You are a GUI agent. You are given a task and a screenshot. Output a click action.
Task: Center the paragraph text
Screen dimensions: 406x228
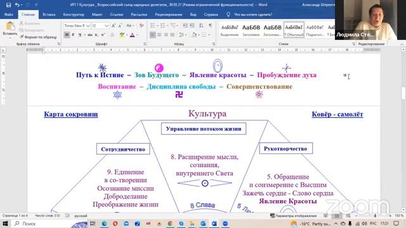[x=159, y=35]
